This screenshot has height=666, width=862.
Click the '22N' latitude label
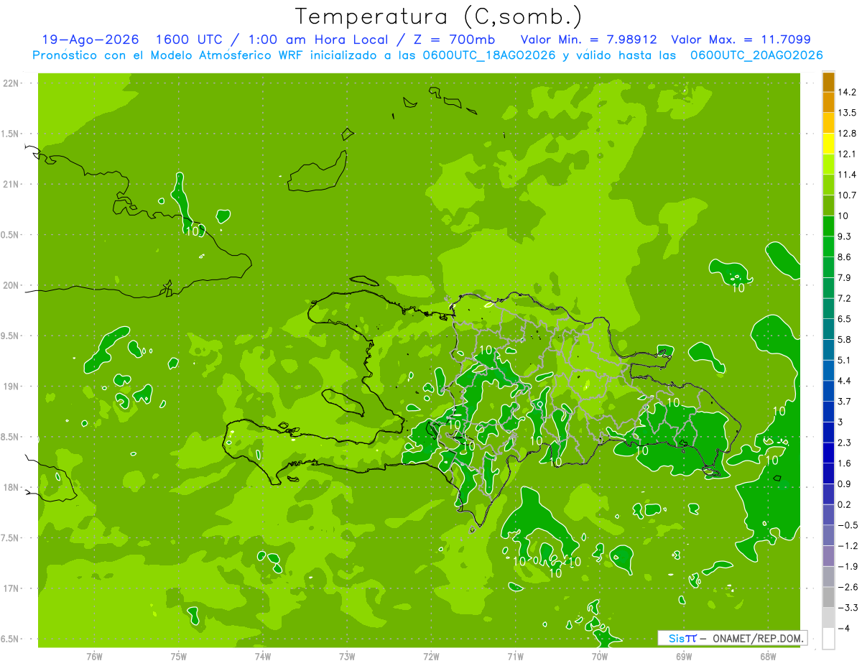coord(12,83)
